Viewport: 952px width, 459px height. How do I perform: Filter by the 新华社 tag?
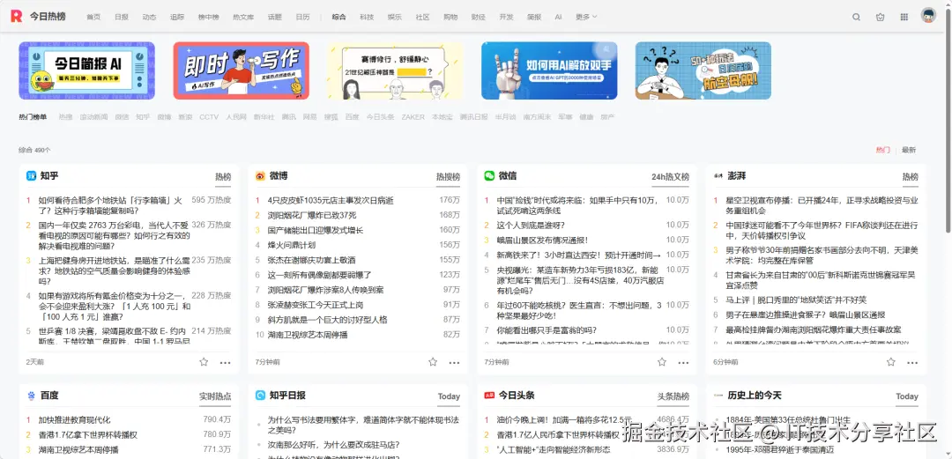[264, 117]
